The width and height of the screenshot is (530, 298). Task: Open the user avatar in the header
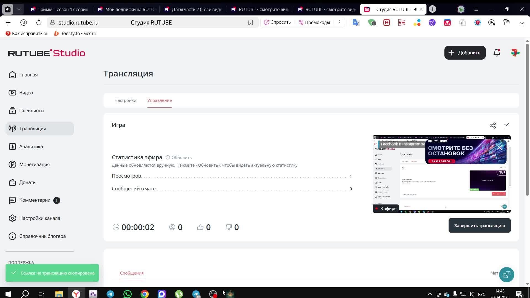(515, 53)
